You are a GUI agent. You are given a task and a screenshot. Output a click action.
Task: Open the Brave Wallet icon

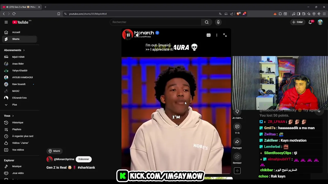coord(304,14)
